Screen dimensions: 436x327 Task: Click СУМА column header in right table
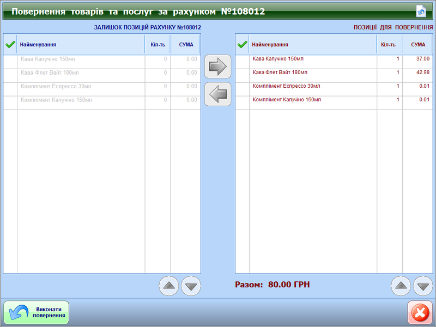tap(417, 45)
